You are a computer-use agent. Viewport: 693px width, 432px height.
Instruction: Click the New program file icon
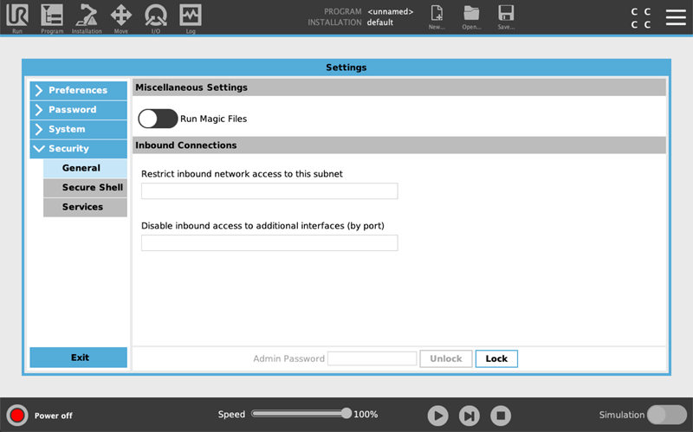tap(437, 14)
